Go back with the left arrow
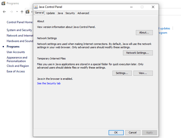The image size is (181, 138). 4,12
